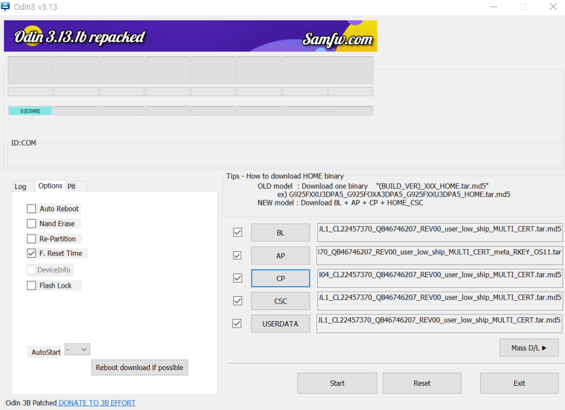
Task: Open the Pit tab
Action: 72,186
